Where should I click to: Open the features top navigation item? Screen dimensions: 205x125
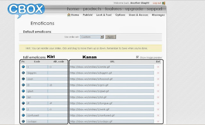113,9
